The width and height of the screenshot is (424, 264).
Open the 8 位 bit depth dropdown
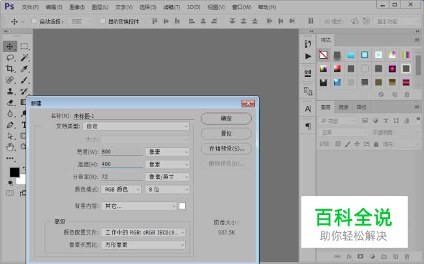coord(168,190)
